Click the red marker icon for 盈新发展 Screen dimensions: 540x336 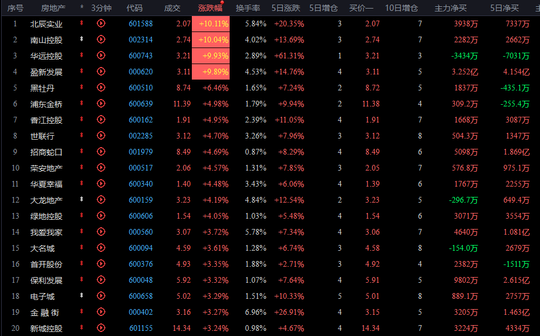(x=82, y=72)
